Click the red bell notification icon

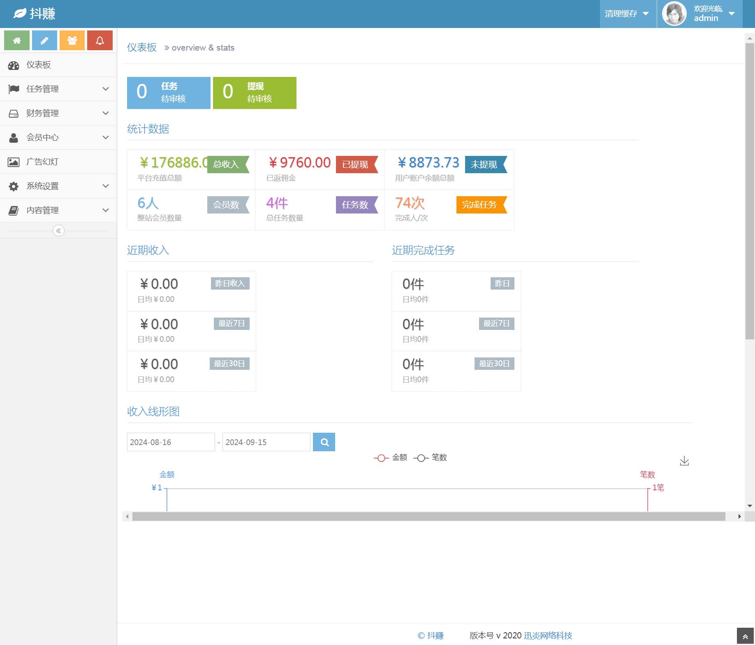(x=100, y=40)
